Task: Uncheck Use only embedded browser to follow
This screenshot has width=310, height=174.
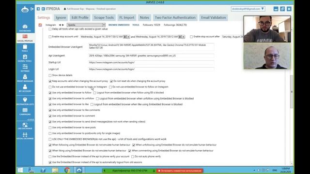Action: pos(50,93)
